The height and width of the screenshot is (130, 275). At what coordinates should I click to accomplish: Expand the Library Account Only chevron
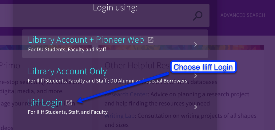196,76
